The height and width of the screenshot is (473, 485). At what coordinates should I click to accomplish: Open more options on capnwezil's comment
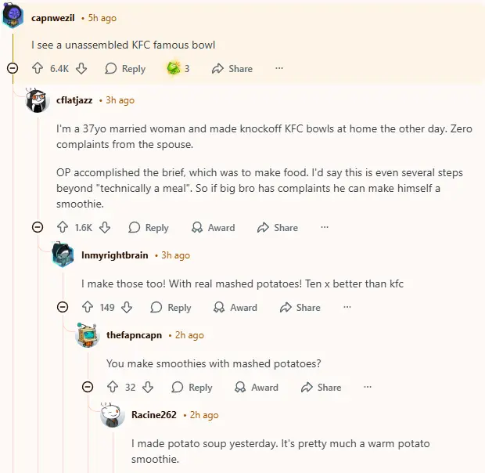pos(279,69)
